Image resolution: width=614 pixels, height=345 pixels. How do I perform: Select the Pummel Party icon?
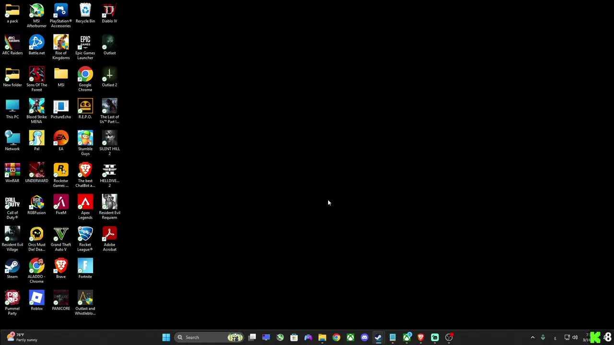pyautogui.click(x=12, y=303)
